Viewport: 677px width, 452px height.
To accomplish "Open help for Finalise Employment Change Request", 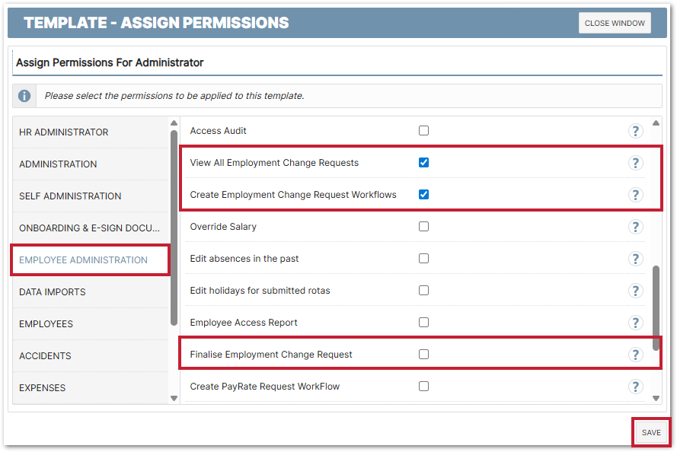I will (x=635, y=355).
